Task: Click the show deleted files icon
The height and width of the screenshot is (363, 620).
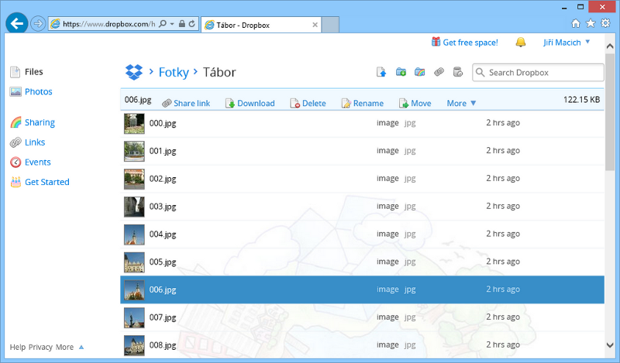Action: pos(457,73)
